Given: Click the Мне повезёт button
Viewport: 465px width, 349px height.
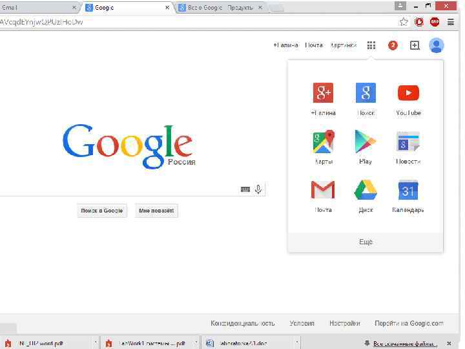Looking at the screenshot, I should tap(156, 211).
